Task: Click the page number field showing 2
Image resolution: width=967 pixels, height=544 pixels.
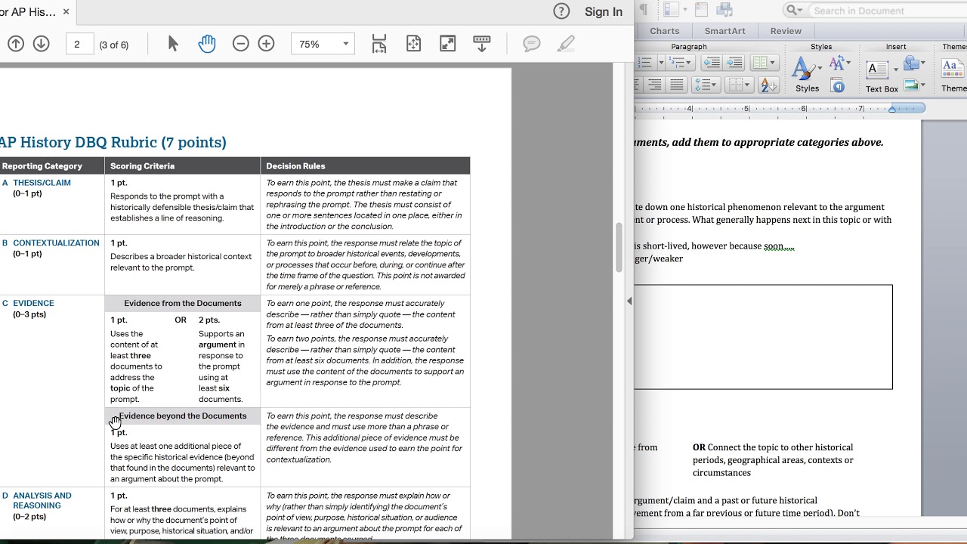Action: tap(79, 44)
